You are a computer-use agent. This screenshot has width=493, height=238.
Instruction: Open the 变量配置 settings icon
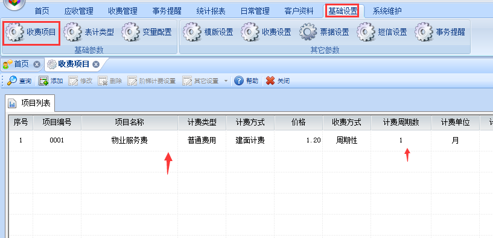coord(130,32)
